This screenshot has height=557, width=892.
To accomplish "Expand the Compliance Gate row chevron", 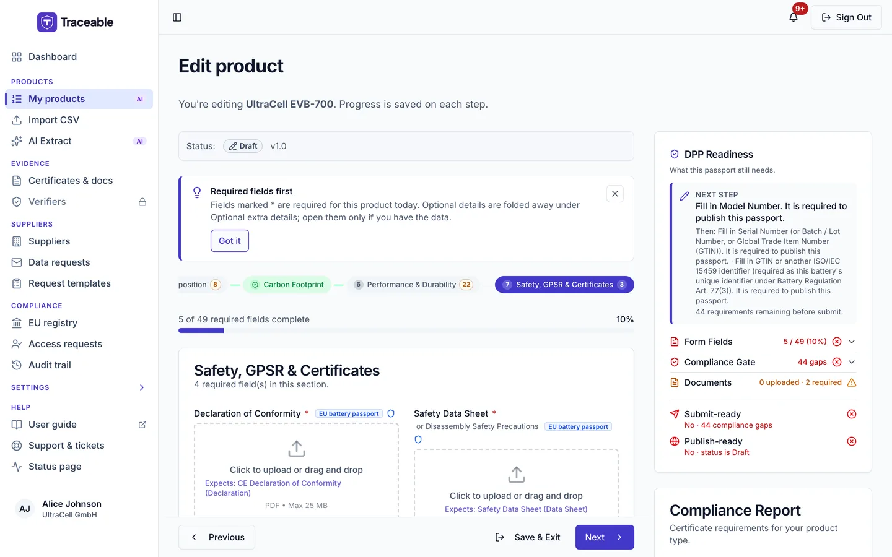I will pos(852,362).
